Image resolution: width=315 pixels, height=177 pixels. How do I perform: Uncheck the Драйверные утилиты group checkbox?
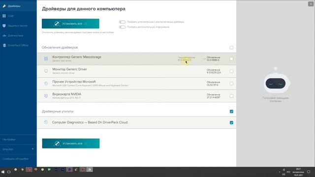point(231,112)
